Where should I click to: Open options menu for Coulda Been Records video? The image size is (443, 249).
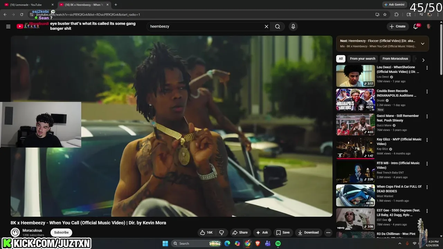[427, 92]
